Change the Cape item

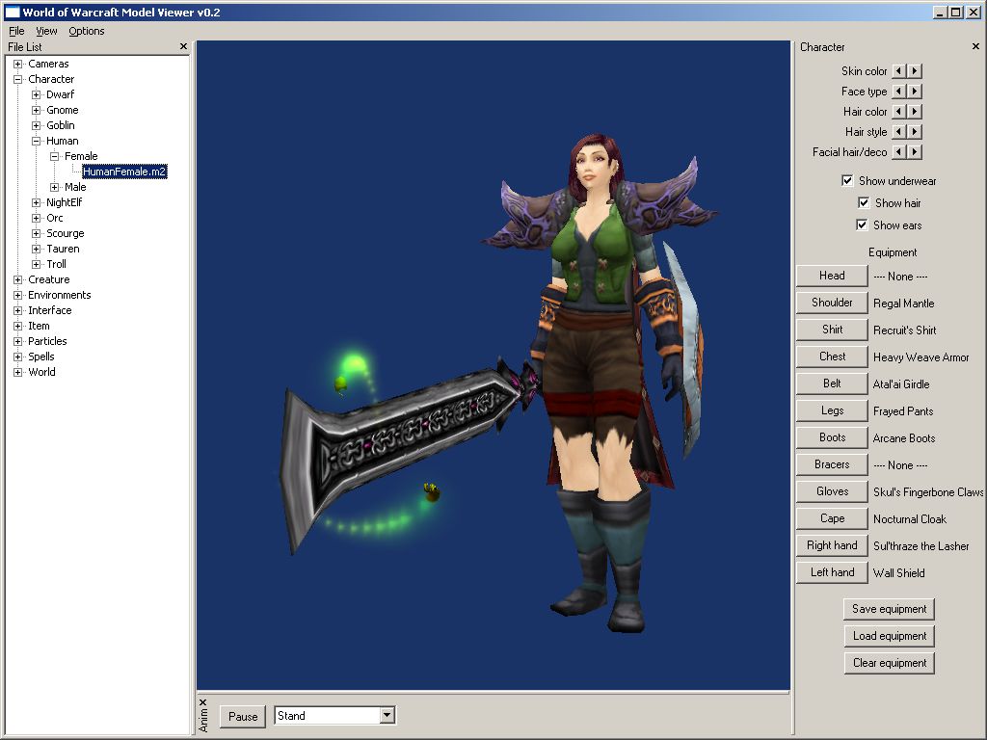(x=832, y=519)
